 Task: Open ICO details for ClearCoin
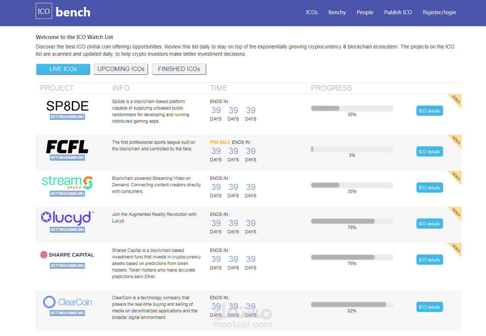(x=430, y=307)
